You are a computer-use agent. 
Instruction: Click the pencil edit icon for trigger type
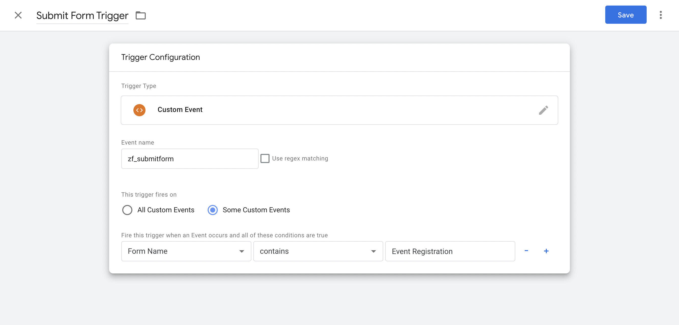coord(543,110)
